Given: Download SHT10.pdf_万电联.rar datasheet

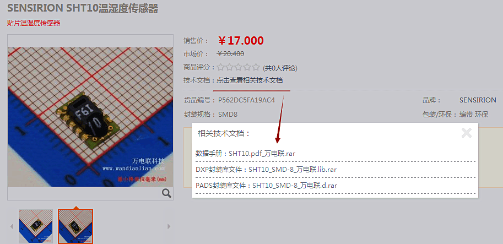Looking at the screenshot, I should (262, 154).
